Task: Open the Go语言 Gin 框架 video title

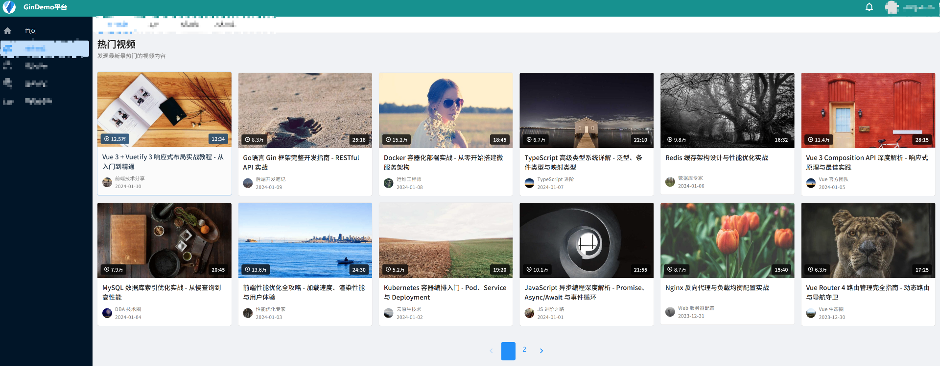Action: 301,162
